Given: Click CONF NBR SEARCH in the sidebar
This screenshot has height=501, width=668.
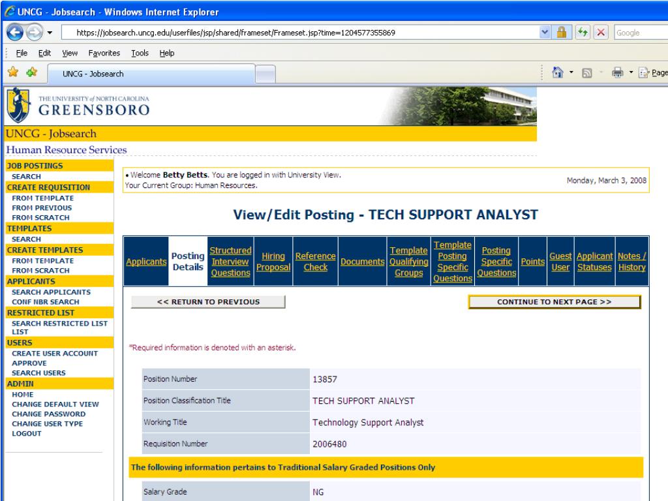Looking at the screenshot, I should click(x=46, y=302).
